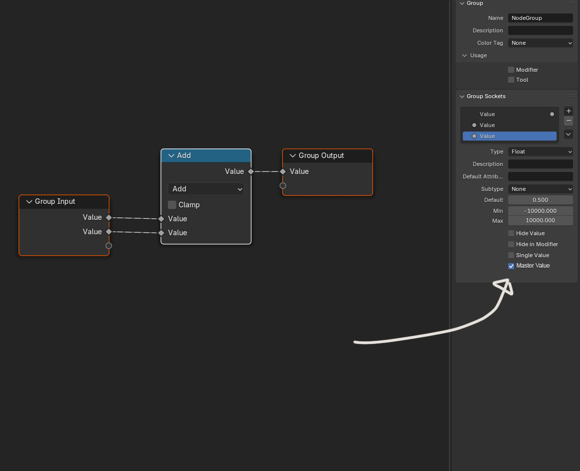Click the Group Sockets panel drag grip dots
This screenshot has height=471, width=580.
pyautogui.click(x=572, y=96)
